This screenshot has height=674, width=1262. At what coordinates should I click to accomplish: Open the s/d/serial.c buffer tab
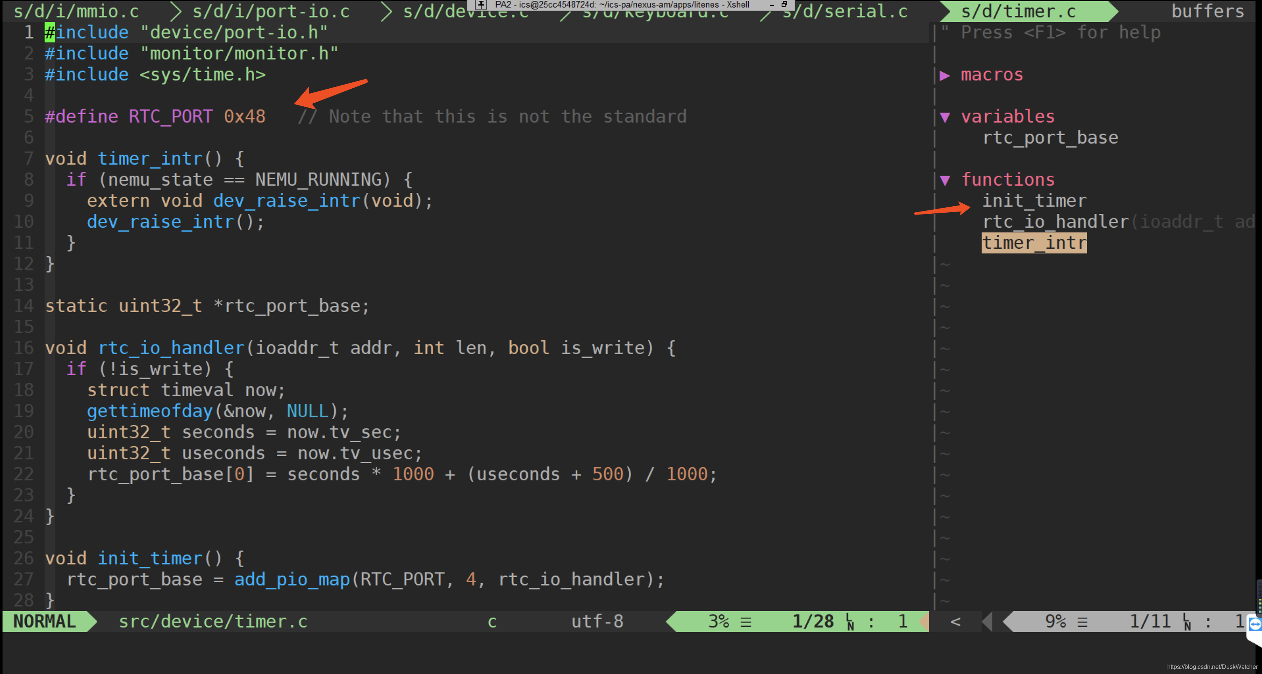pyautogui.click(x=845, y=11)
